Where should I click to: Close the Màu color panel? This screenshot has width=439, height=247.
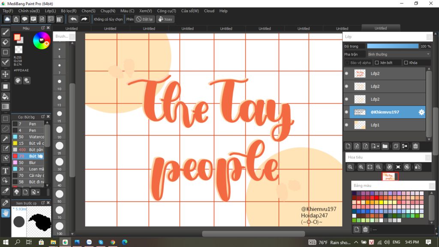(48, 28)
